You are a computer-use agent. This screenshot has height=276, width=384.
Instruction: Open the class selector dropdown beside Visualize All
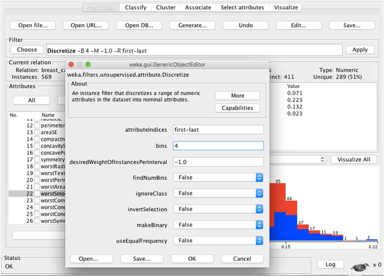click(x=298, y=159)
